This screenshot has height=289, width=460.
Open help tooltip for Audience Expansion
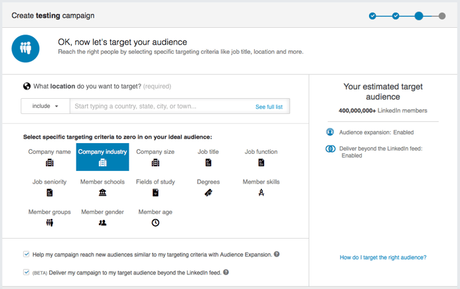coord(277,254)
